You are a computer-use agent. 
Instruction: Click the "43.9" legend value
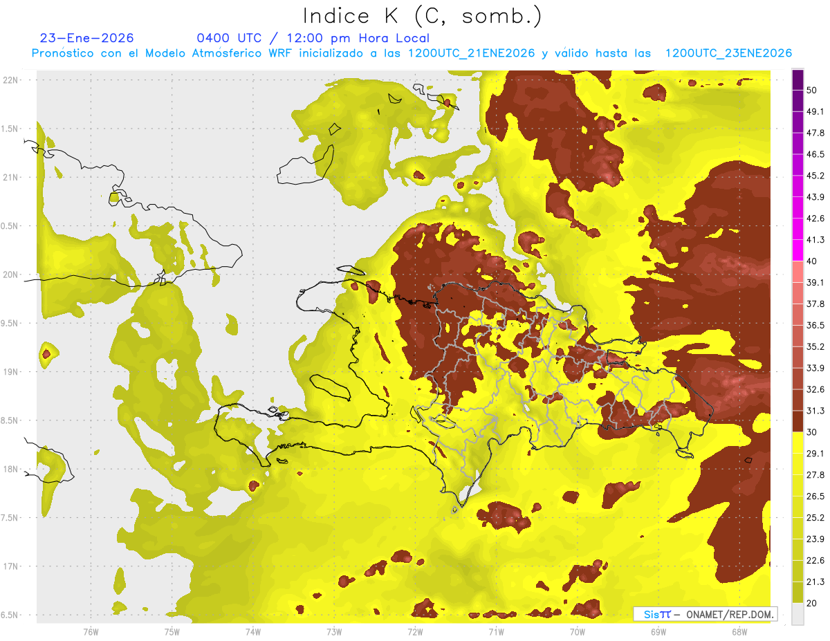(x=815, y=197)
